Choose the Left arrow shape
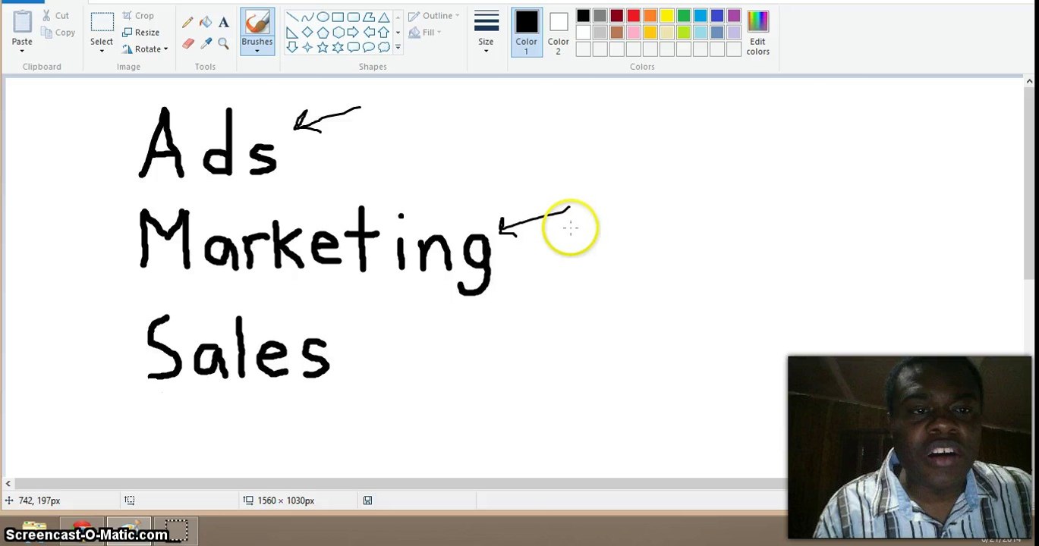Image resolution: width=1039 pixels, height=546 pixels. (x=369, y=32)
